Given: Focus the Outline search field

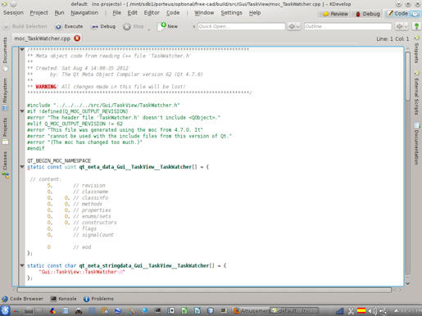Looking at the screenshot, I should pyautogui.click(x=347, y=26).
